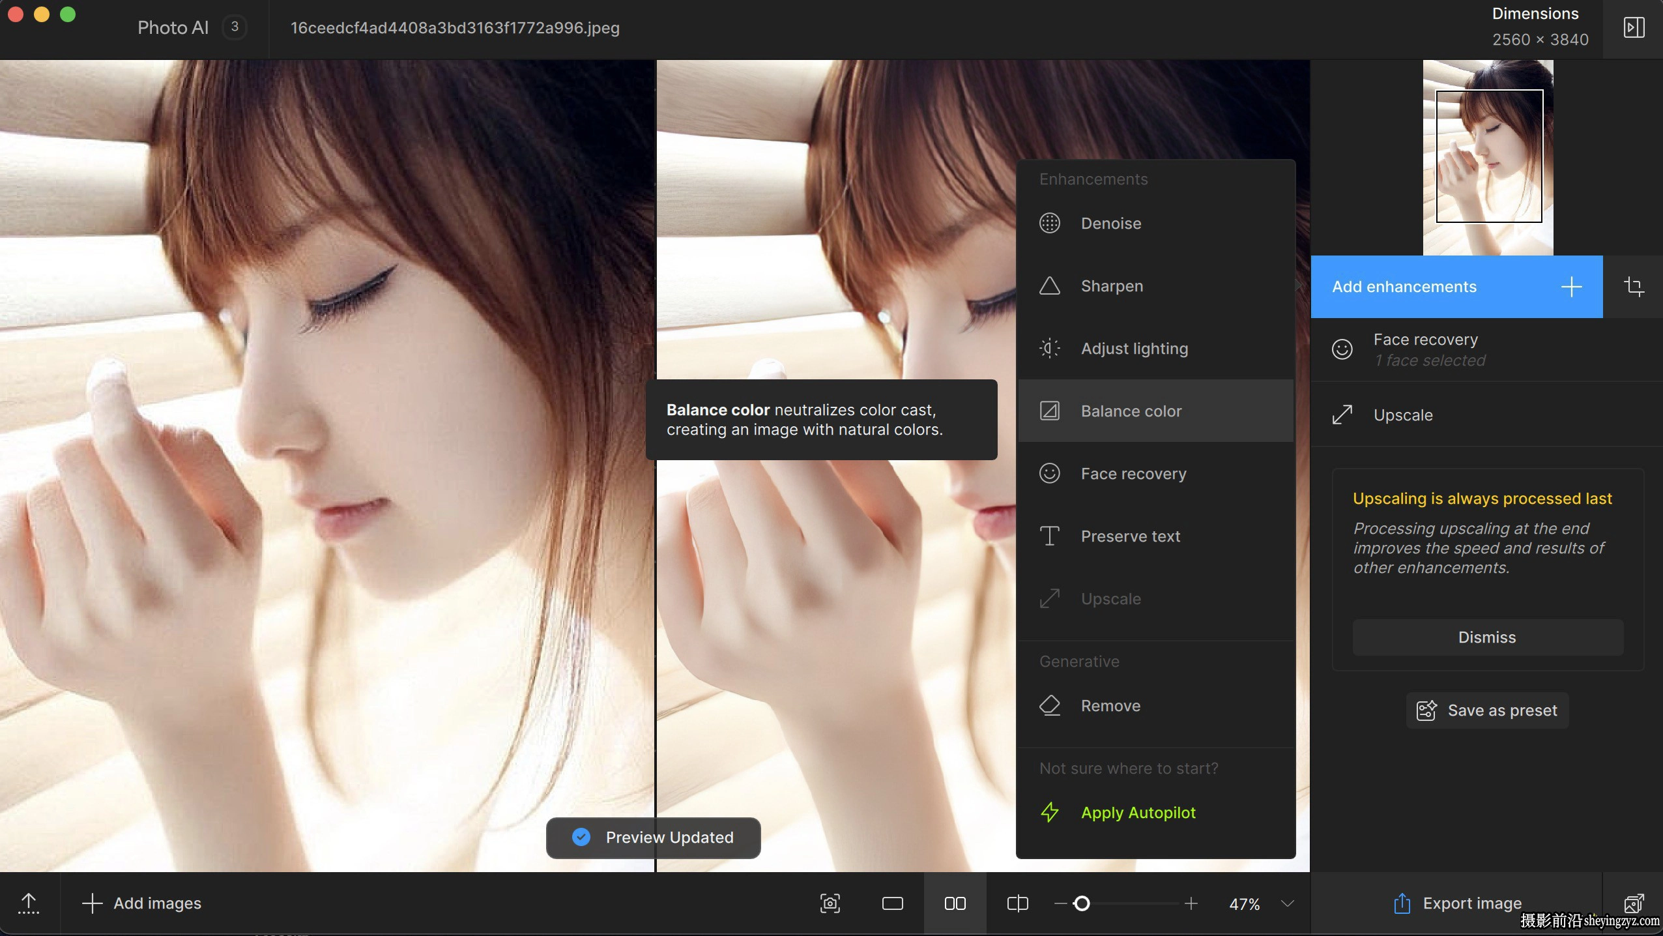Click the zoom slider handle
Viewport: 1663px width, 936px height.
pos(1082,903)
